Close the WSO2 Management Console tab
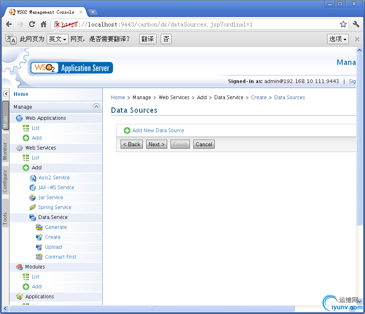The image size is (365, 314). coord(81,12)
